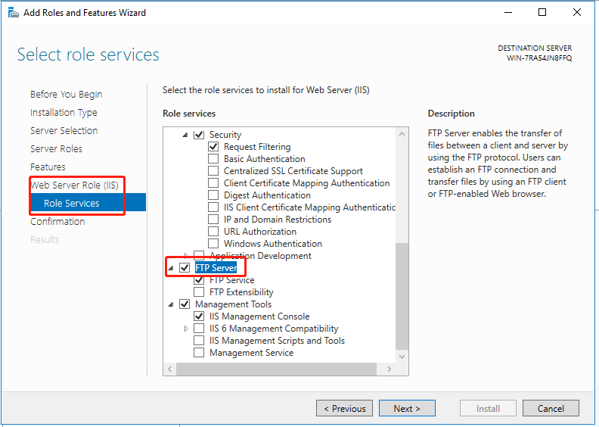Check Centralized SSL Certificate Support

[x=213, y=171]
